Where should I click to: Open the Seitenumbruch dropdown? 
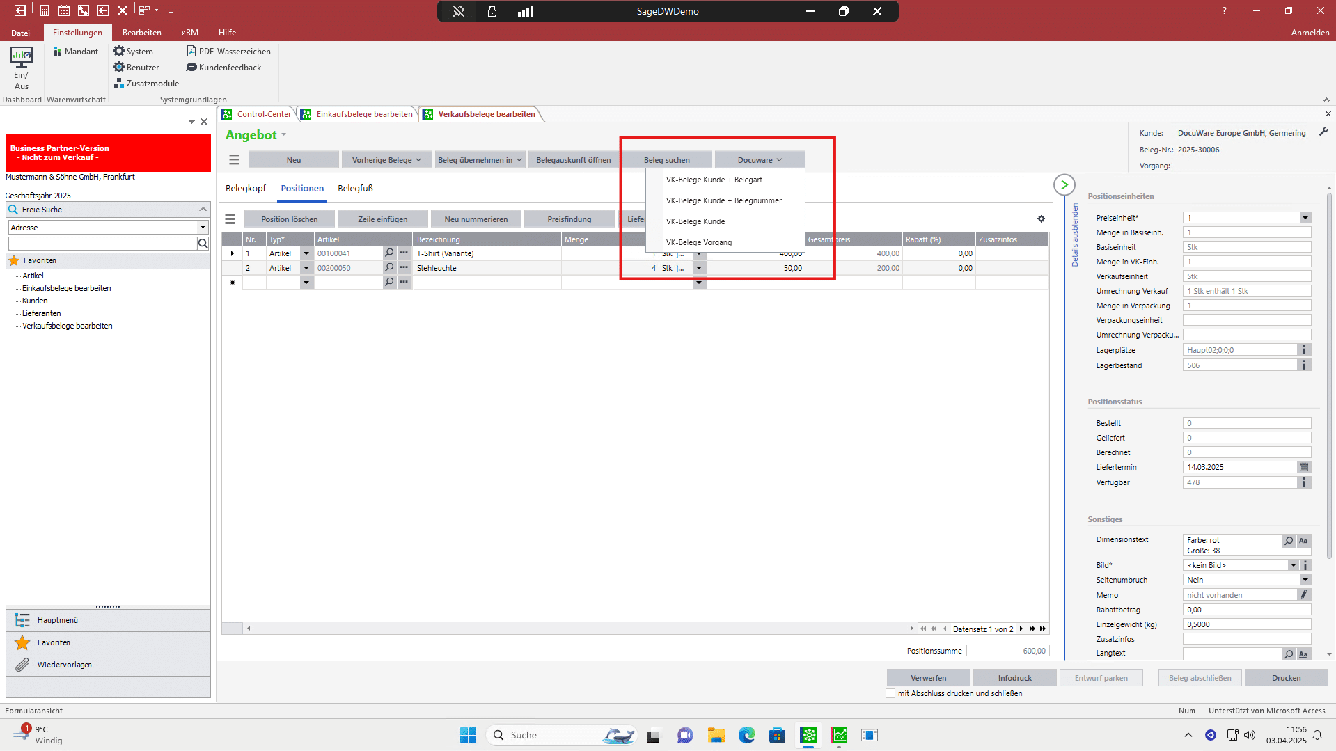1305,580
